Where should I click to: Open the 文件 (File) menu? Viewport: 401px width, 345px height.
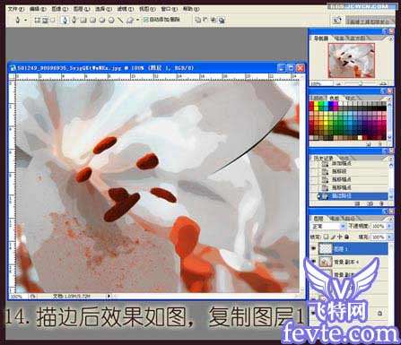(15, 9)
